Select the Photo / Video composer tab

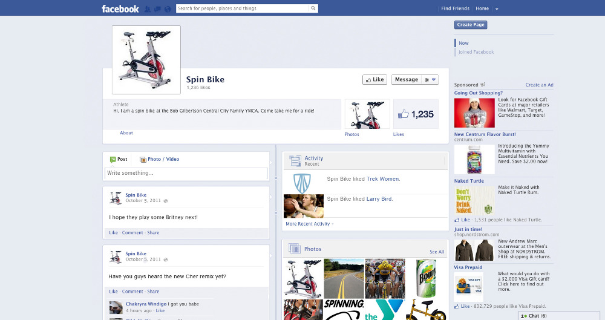pyautogui.click(x=159, y=159)
